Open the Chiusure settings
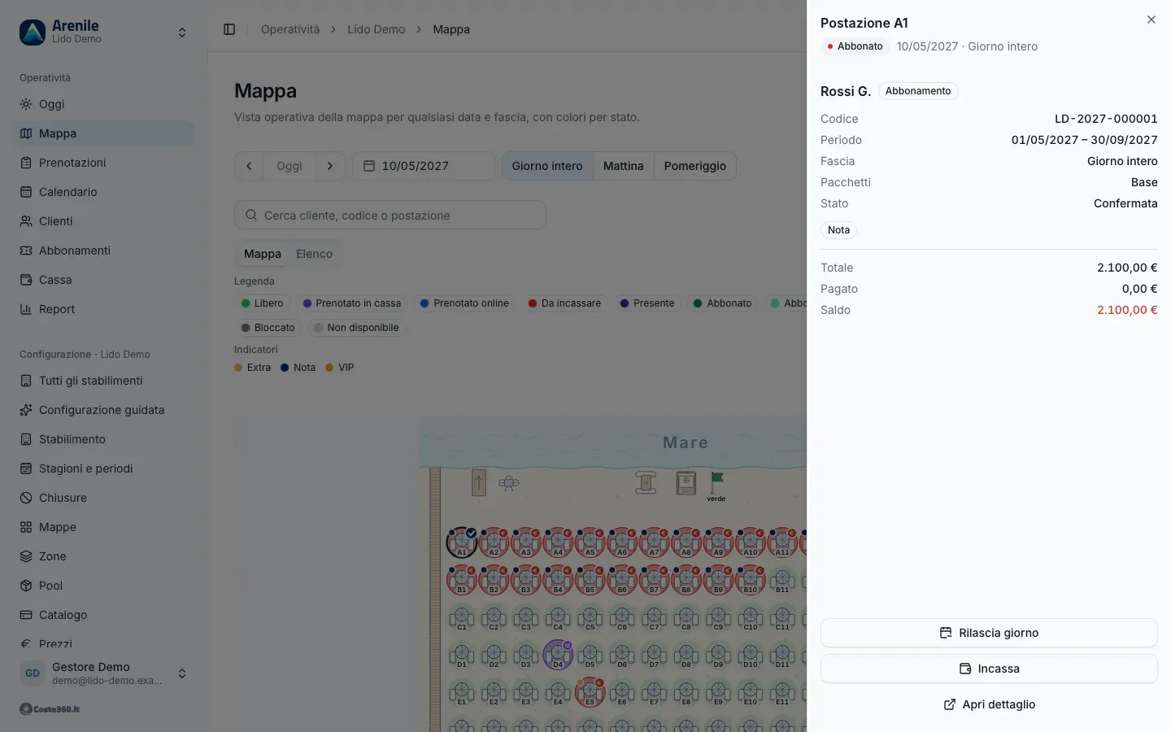 (104, 498)
